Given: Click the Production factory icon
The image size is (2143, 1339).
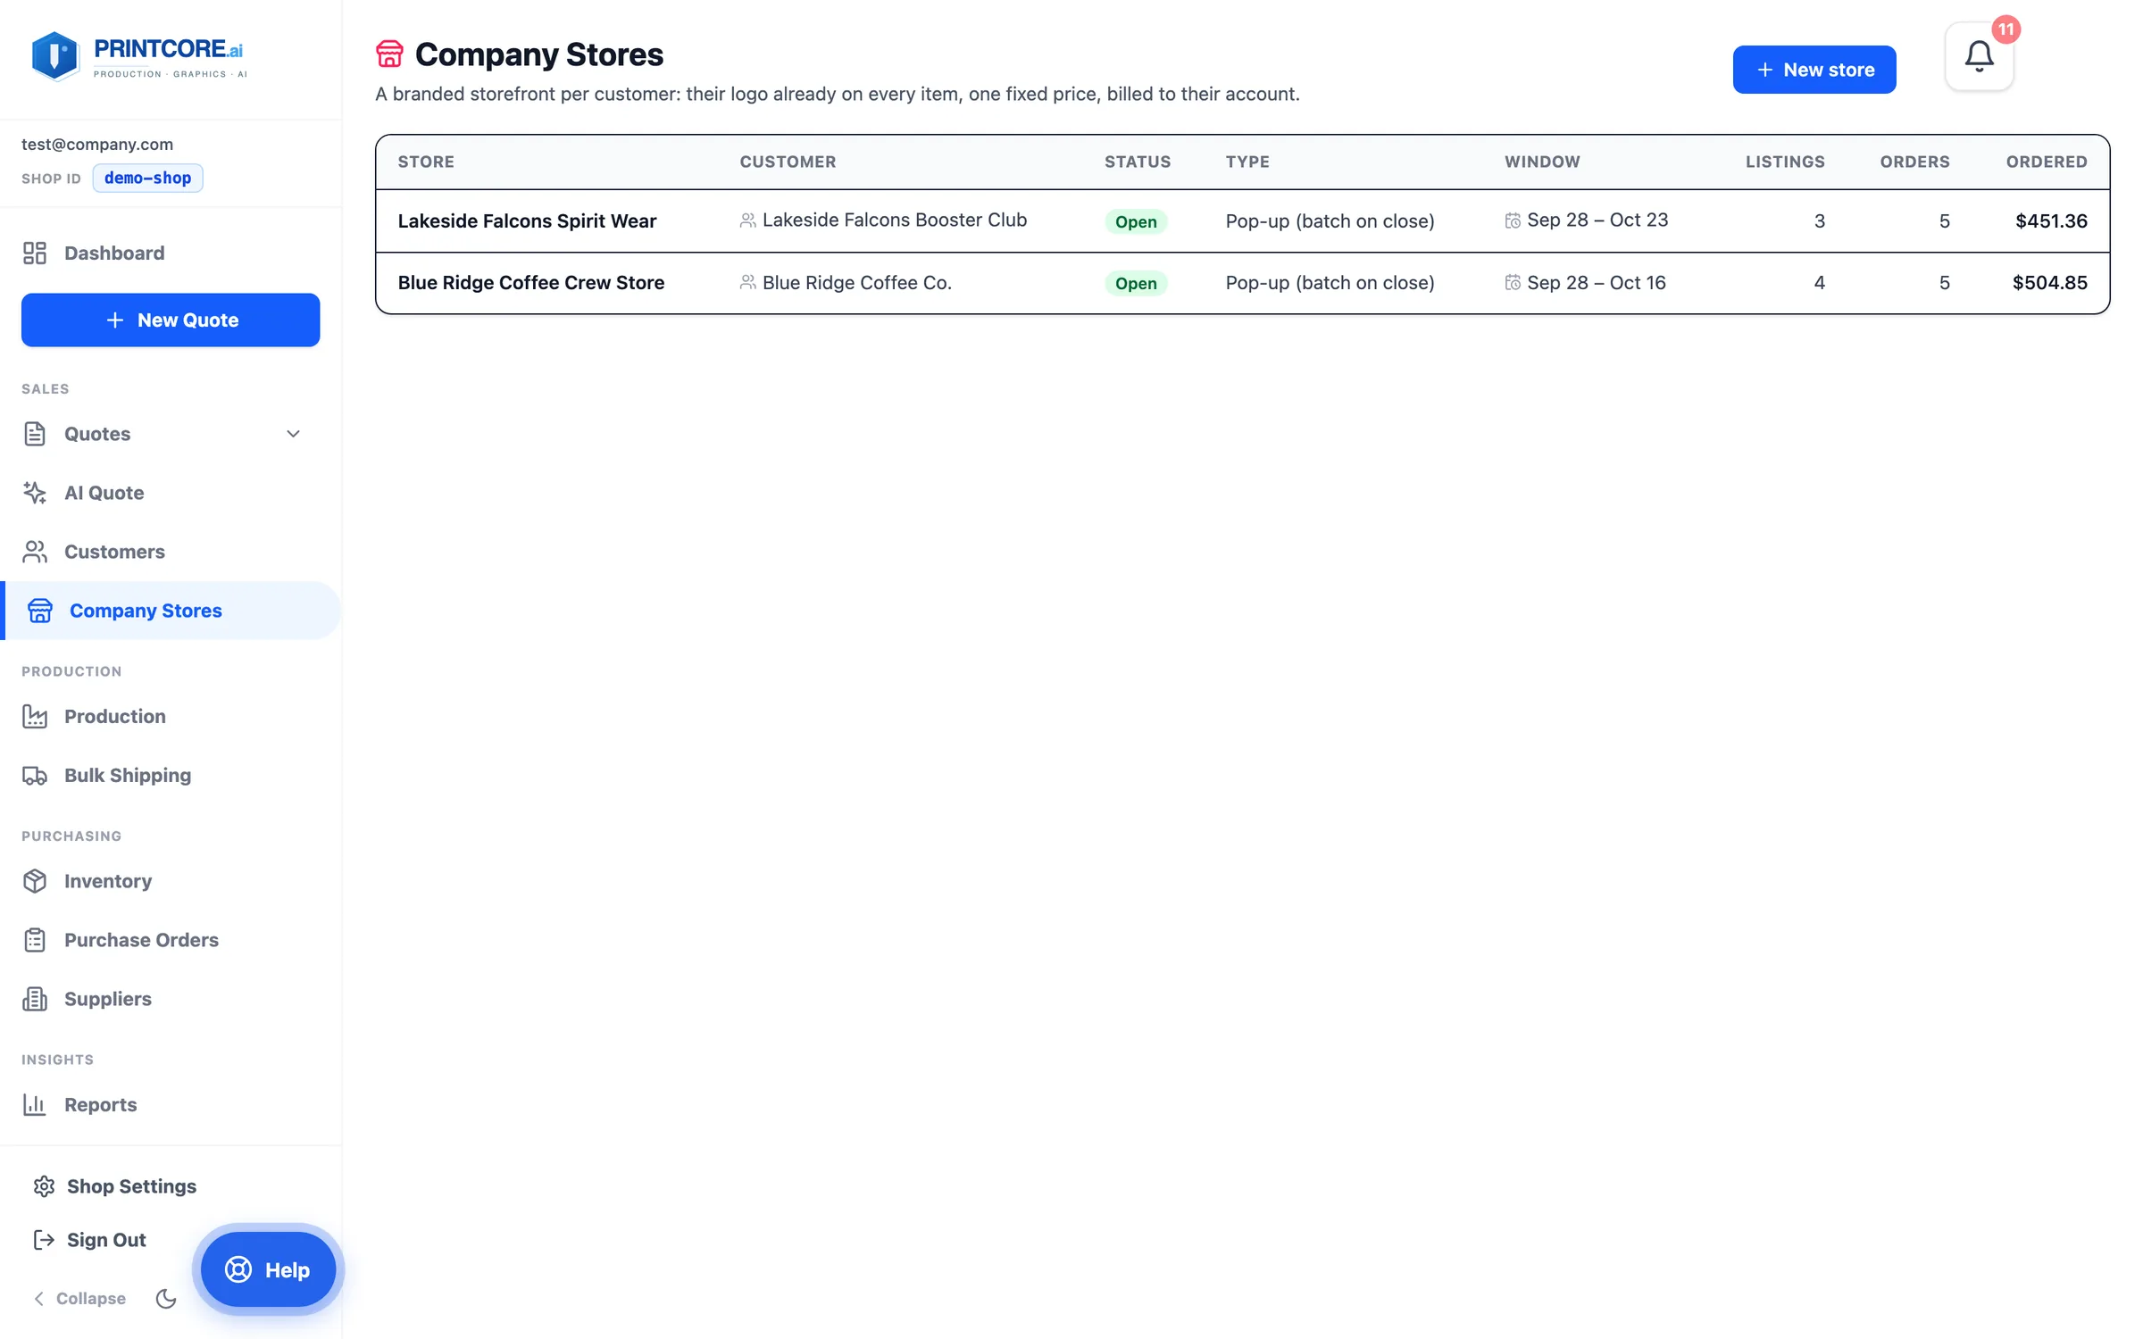Looking at the screenshot, I should (x=35, y=716).
